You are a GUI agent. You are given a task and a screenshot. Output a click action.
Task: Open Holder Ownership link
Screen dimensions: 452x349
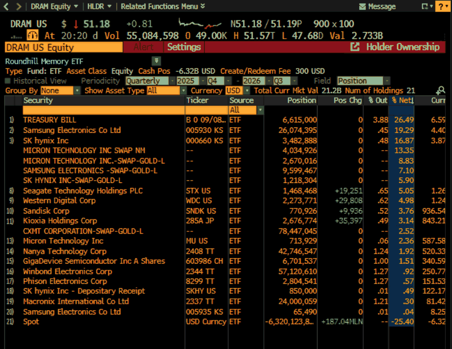403,47
